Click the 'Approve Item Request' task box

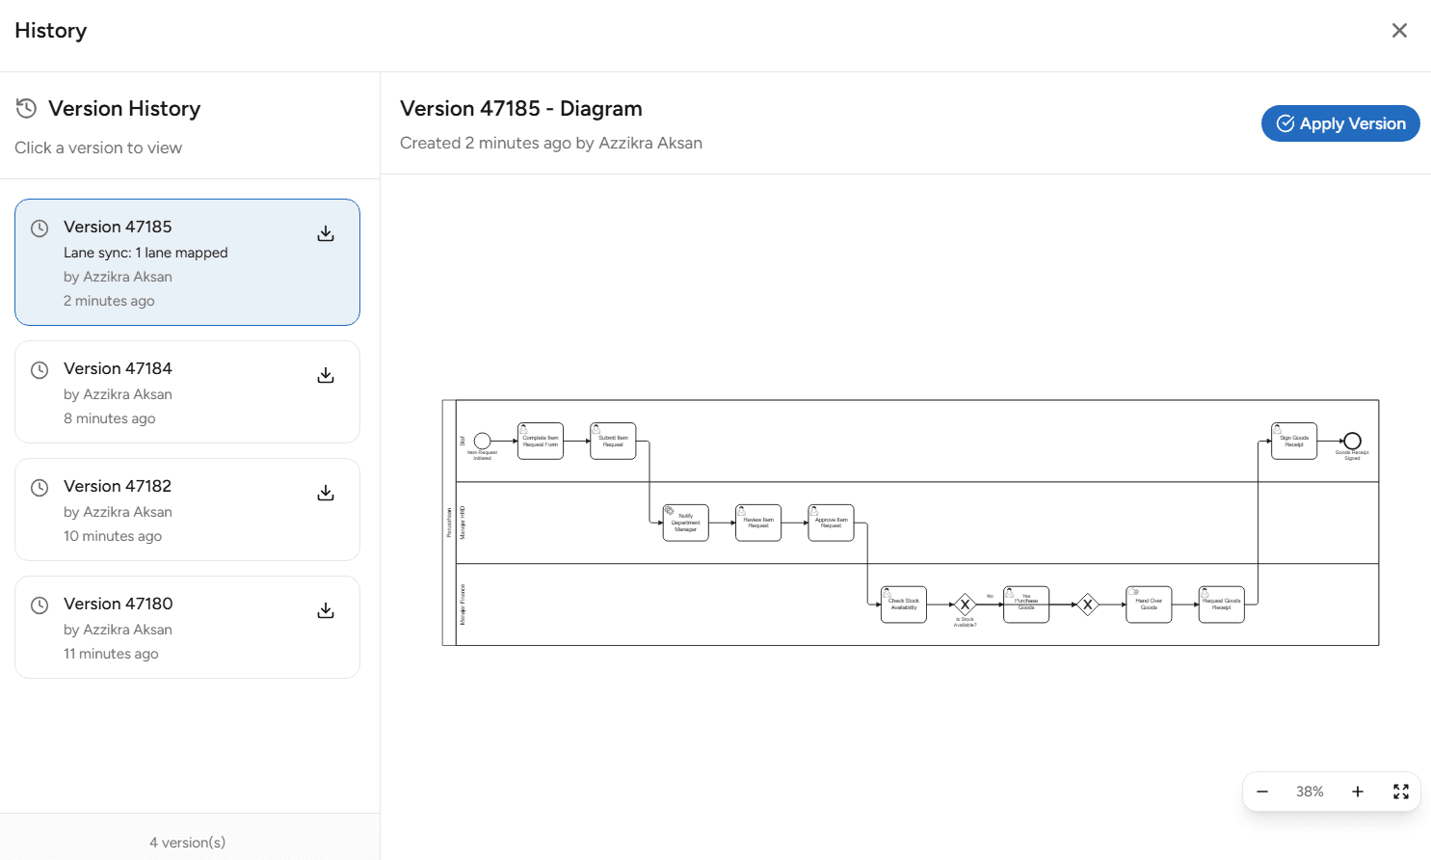click(x=831, y=523)
